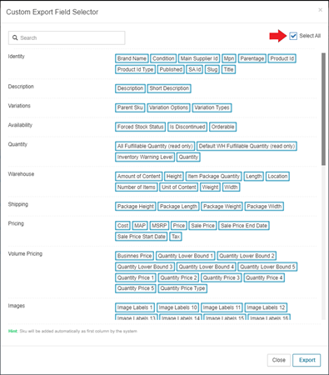Click the Volume Pricing category label
This screenshot has height=375, width=329.
coord(25,253)
